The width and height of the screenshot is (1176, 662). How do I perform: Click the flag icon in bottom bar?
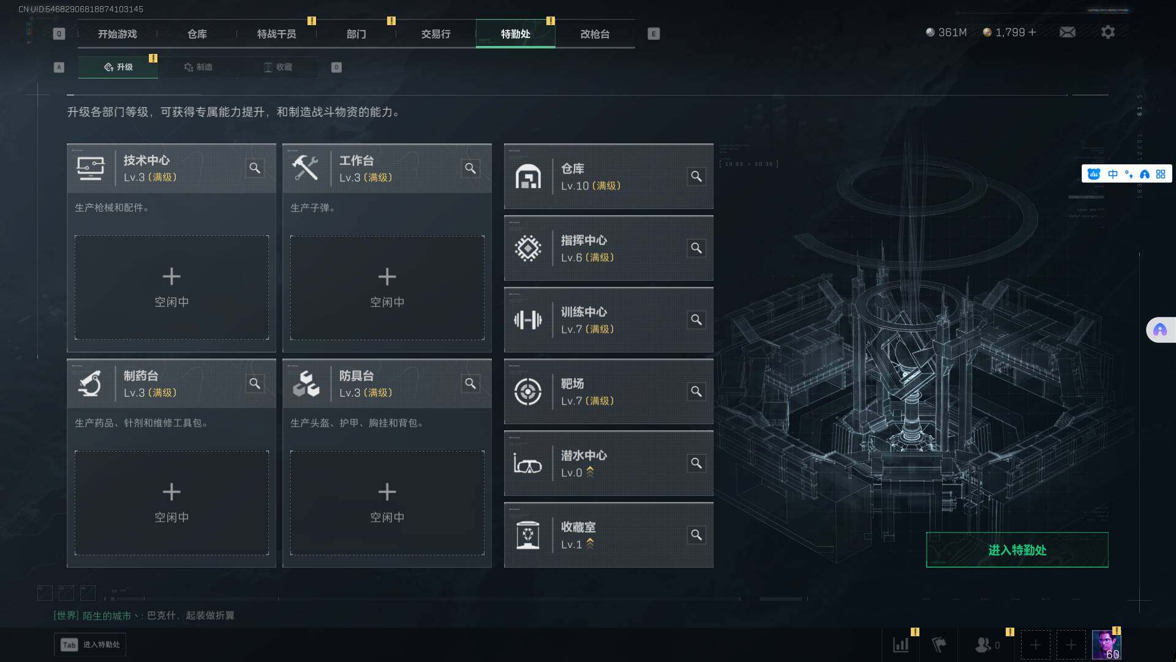coord(938,645)
